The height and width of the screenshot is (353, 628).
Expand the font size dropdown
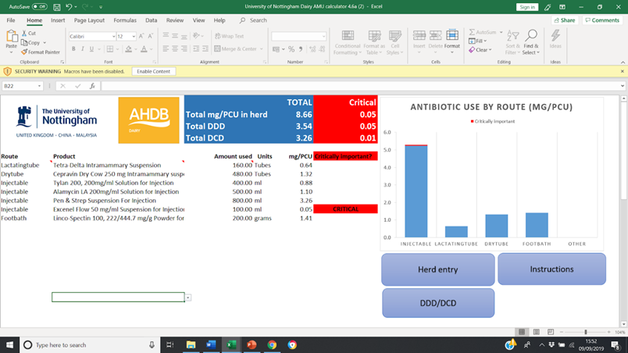pos(134,37)
